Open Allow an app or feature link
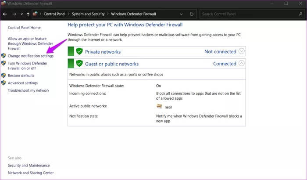Viewport: 307px width, 180px height. tap(30, 43)
